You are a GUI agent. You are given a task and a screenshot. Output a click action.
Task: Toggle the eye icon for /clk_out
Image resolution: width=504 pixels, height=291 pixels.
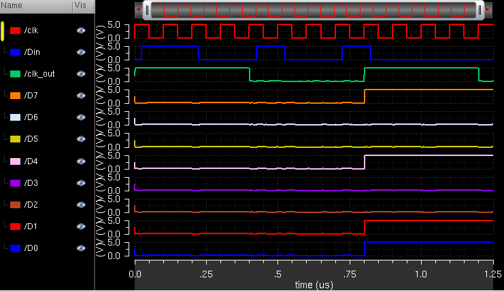coord(81,74)
